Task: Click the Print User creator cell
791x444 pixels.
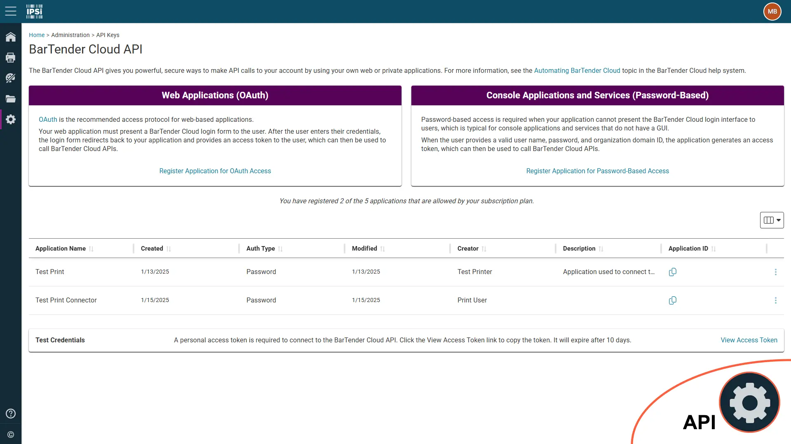Action: click(472, 300)
